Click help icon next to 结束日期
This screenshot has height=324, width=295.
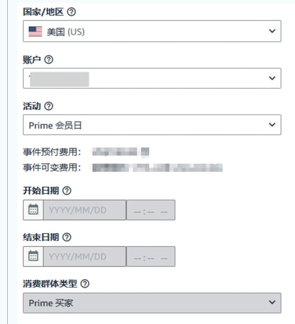tap(67, 238)
